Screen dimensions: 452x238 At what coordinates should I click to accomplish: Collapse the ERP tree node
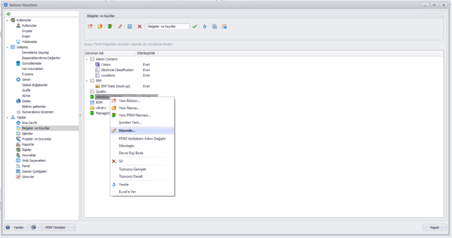87,81
